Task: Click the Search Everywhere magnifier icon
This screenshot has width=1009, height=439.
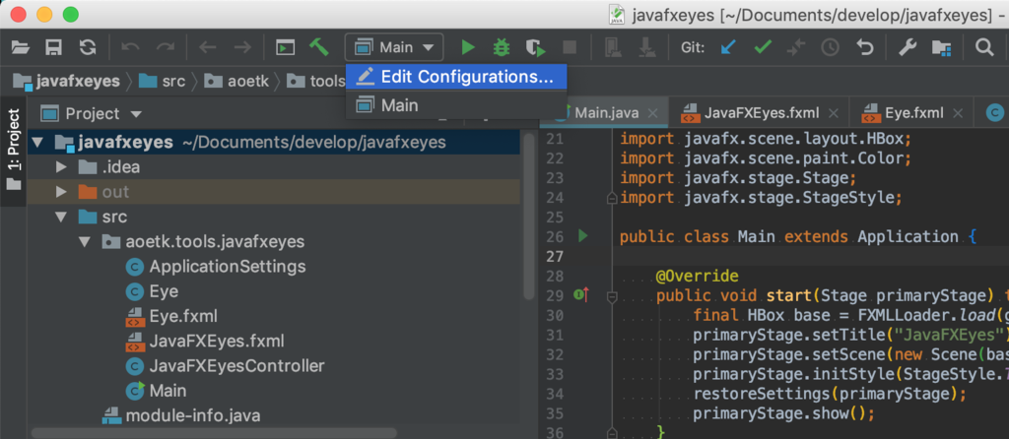Action: pos(984,47)
